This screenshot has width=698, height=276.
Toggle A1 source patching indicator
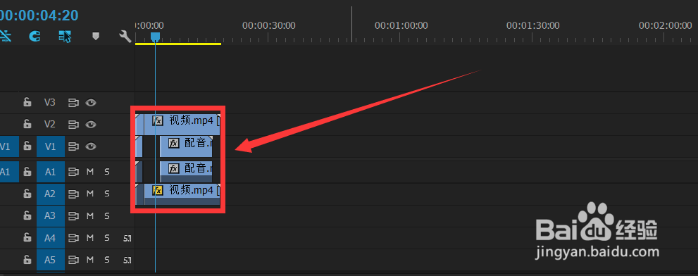9,171
